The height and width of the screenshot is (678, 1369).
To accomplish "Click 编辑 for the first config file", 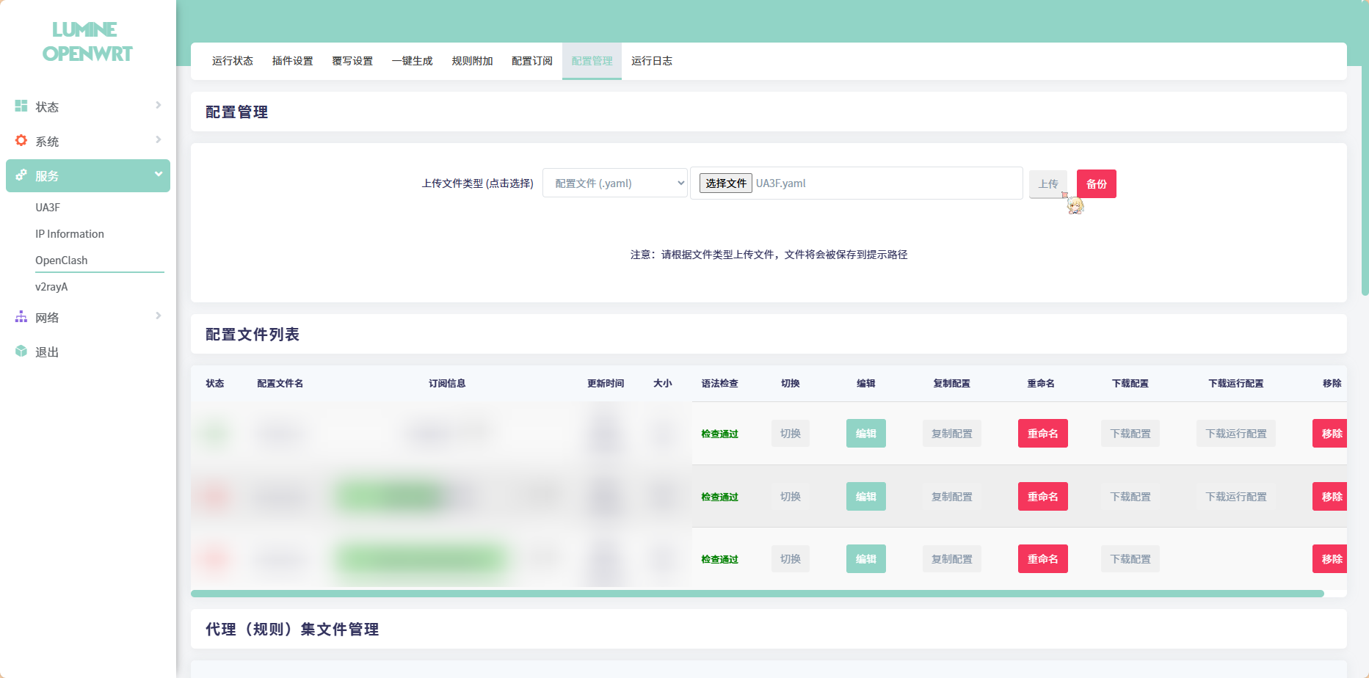I will [x=865, y=434].
